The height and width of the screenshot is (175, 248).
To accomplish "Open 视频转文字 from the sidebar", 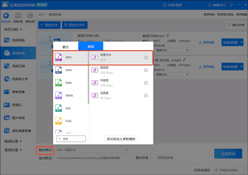I will click(18, 79).
